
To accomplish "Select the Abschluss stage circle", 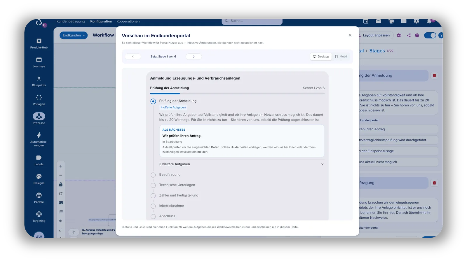I will pos(153,216).
